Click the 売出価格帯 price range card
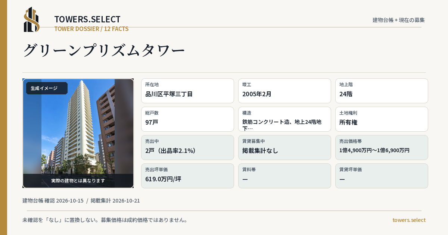448x235 pixels. click(382, 147)
